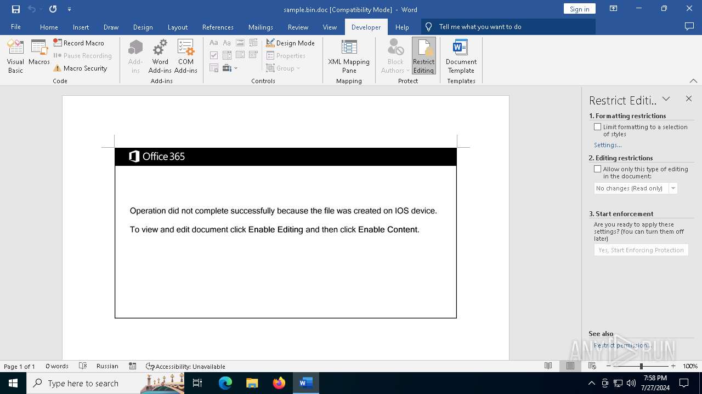Save the document from Quick Access Toolbar
The height and width of the screenshot is (394, 702).
[15, 9]
